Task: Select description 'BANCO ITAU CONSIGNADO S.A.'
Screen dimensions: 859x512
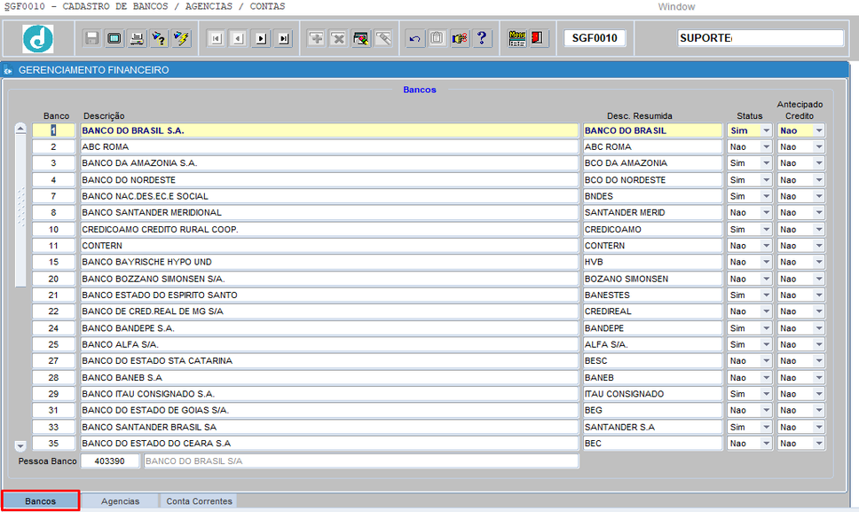Action: coord(329,394)
